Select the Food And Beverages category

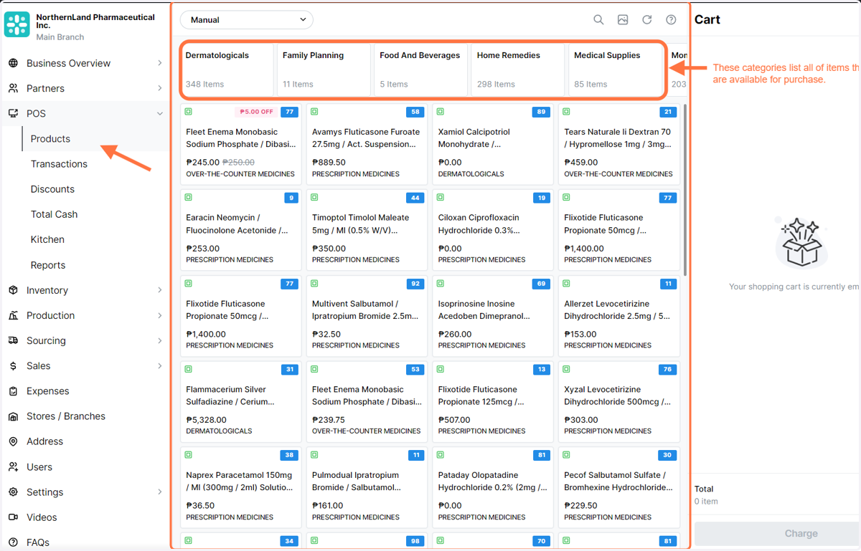tap(420, 70)
